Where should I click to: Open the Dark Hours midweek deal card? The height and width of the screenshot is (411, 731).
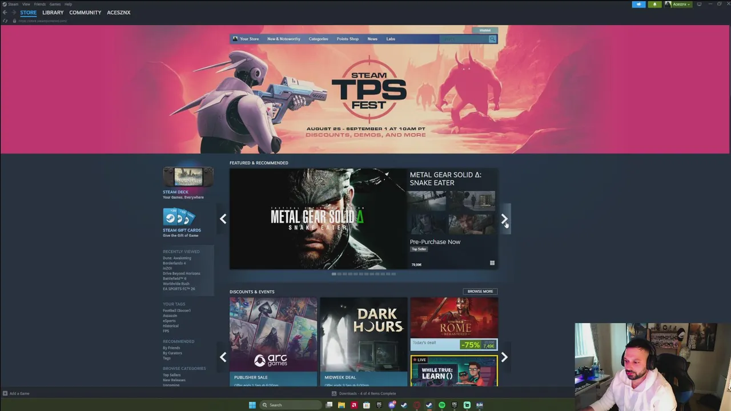[x=364, y=341]
